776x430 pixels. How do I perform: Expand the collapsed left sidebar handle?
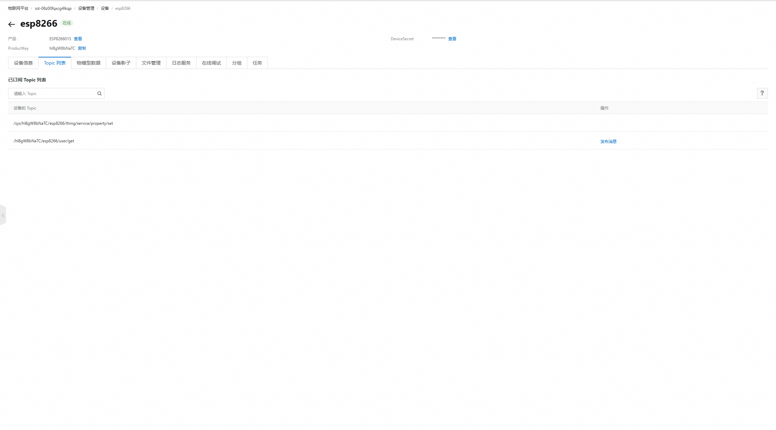click(x=3, y=215)
